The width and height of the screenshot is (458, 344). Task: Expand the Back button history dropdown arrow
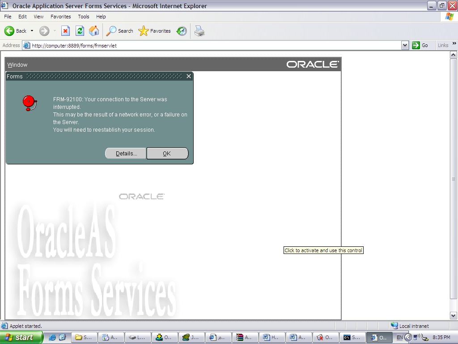point(32,31)
